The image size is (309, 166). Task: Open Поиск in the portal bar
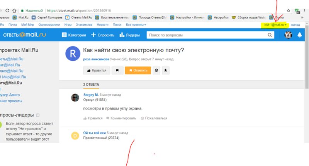pyautogui.click(x=117, y=25)
